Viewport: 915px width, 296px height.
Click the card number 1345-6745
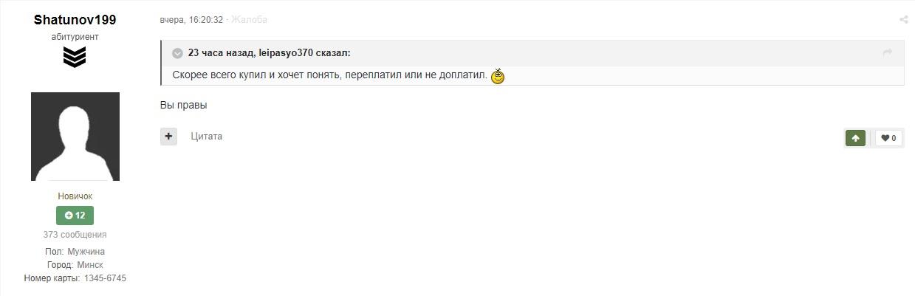point(104,278)
